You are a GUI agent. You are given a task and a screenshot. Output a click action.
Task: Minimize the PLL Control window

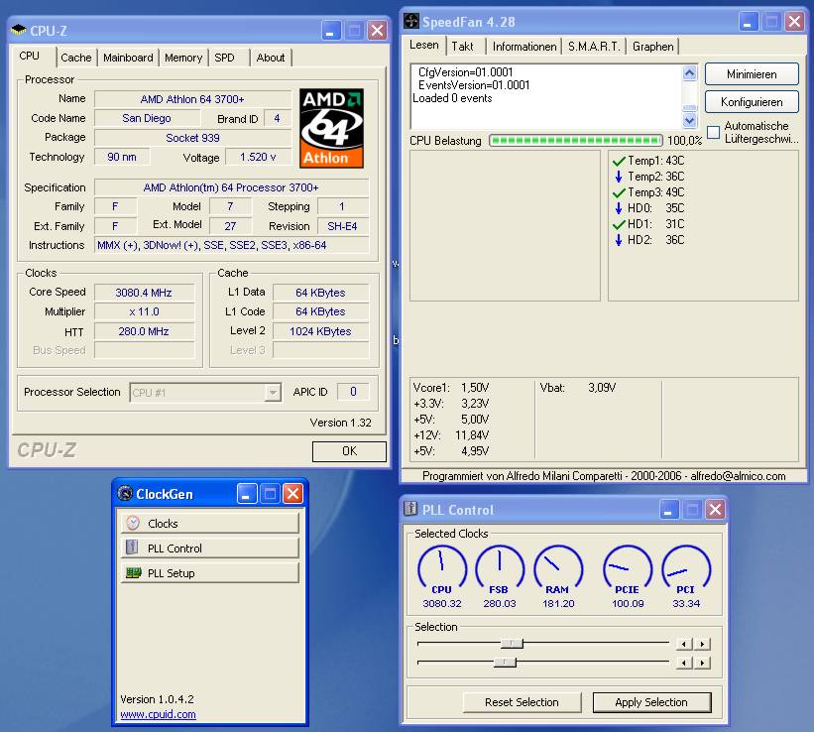669,510
